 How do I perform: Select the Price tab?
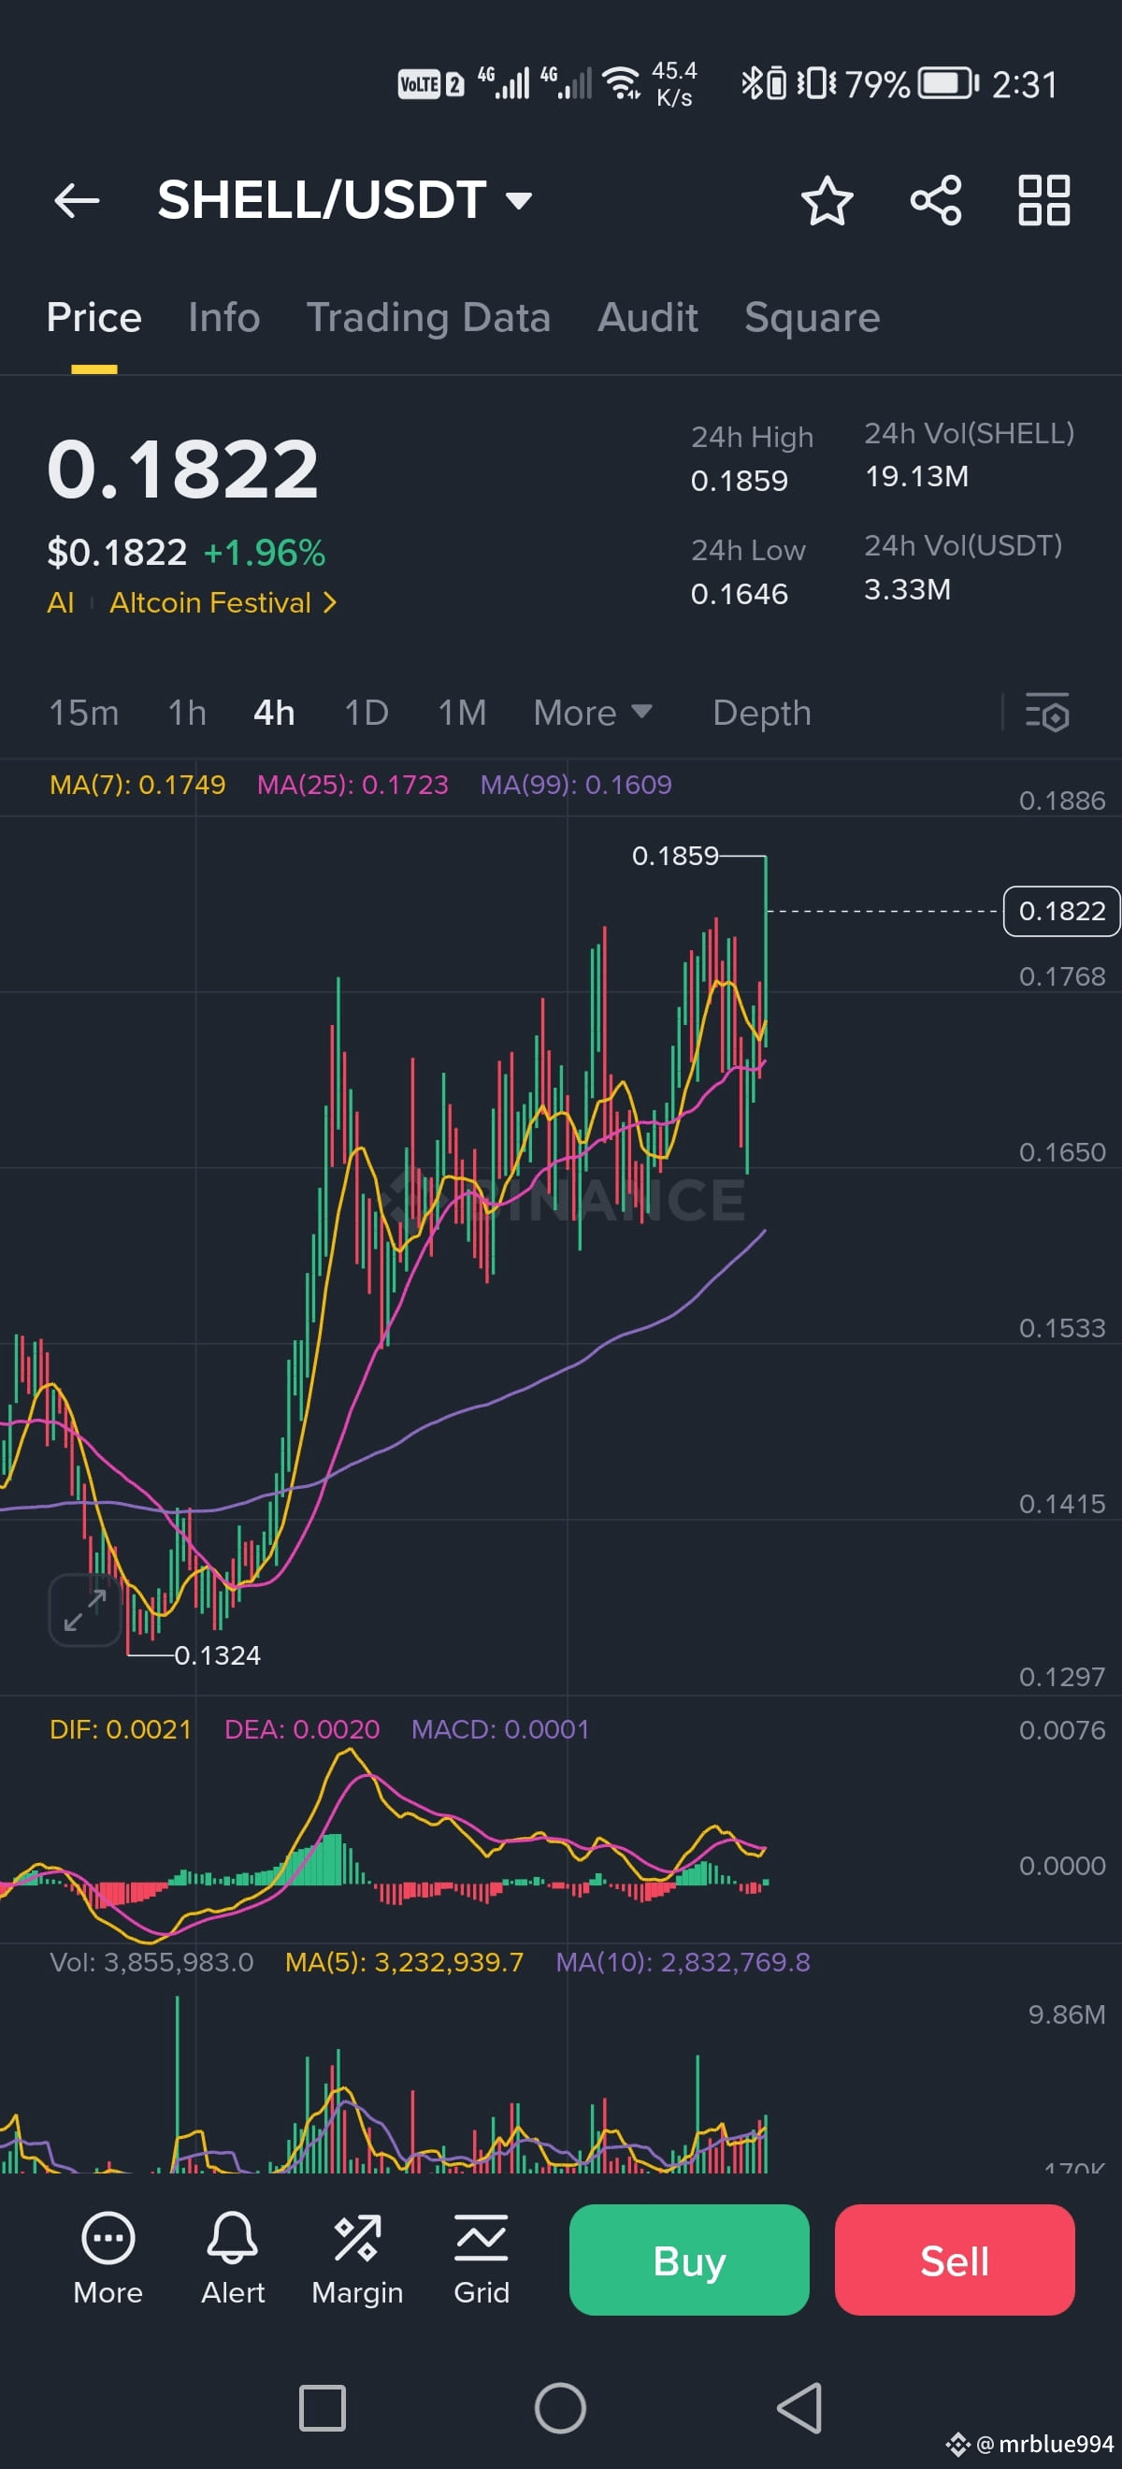tap(93, 317)
